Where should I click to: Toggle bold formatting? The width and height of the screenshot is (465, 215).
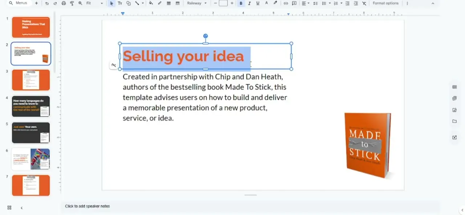point(241,3)
